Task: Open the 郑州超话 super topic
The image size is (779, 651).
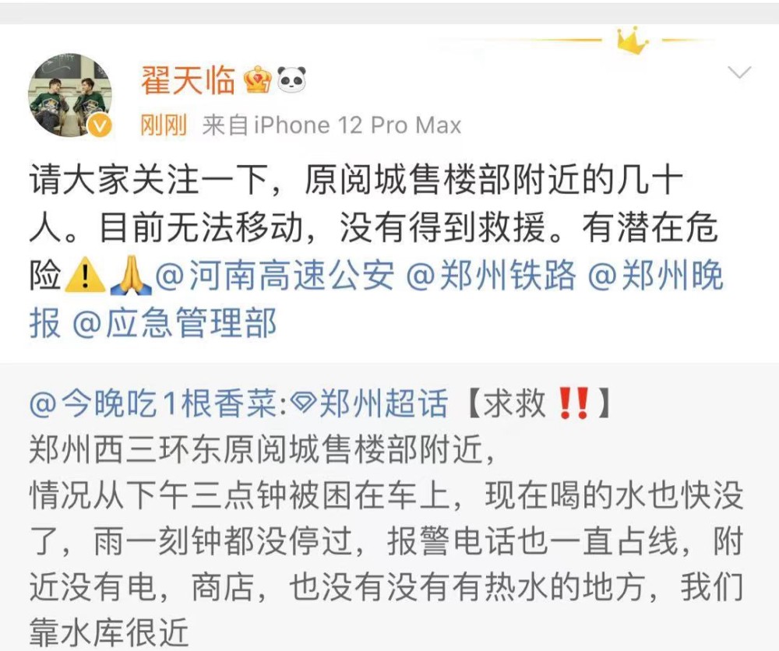Action: [x=383, y=403]
